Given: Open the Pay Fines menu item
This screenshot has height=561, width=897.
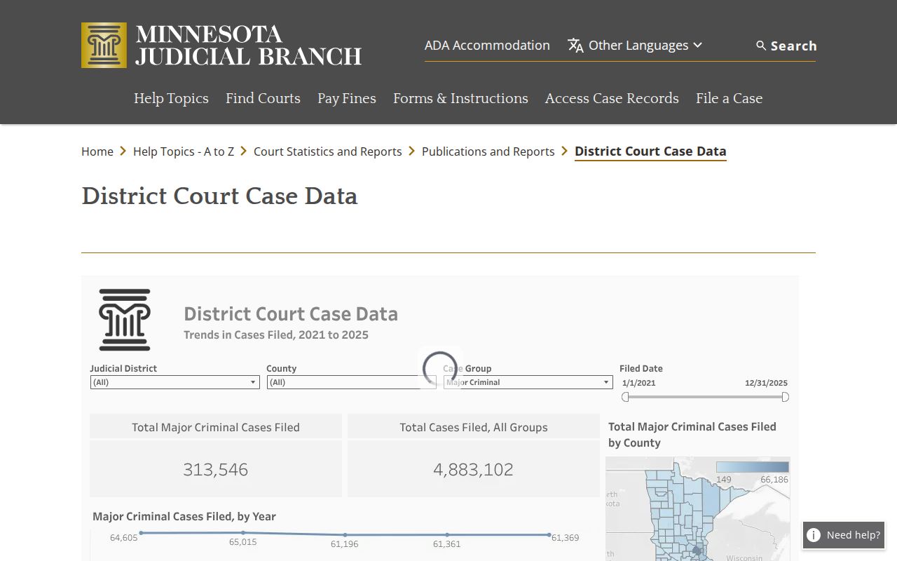Looking at the screenshot, I should [347, 98].
